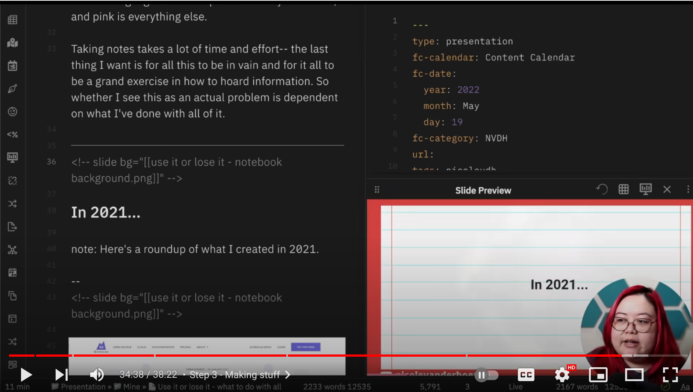
Task: Open the video quality settings gear
Action: 562,374
